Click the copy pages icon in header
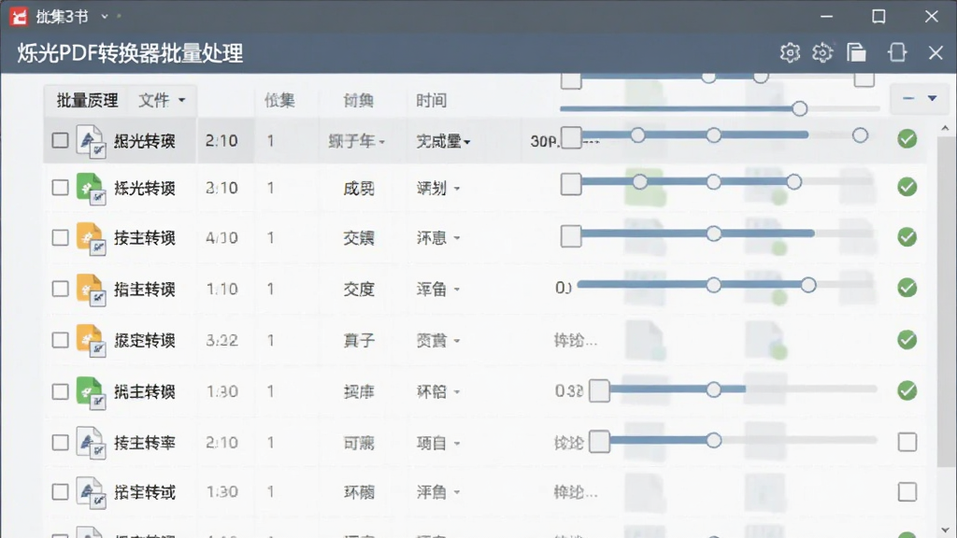Viewport: 957px width, 538px height. pyautogui.click(x=856, y=53)
